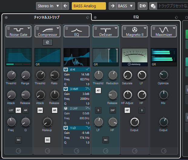Click the Compressor Makeup knob

[x=48, y=122]
